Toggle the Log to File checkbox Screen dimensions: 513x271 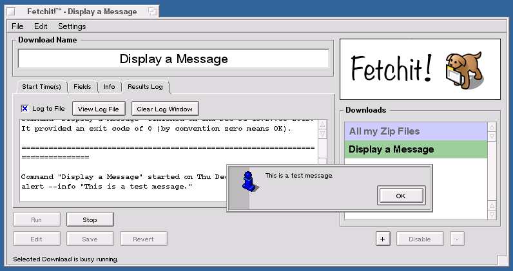pyautogui.click(x=25, y=109)
